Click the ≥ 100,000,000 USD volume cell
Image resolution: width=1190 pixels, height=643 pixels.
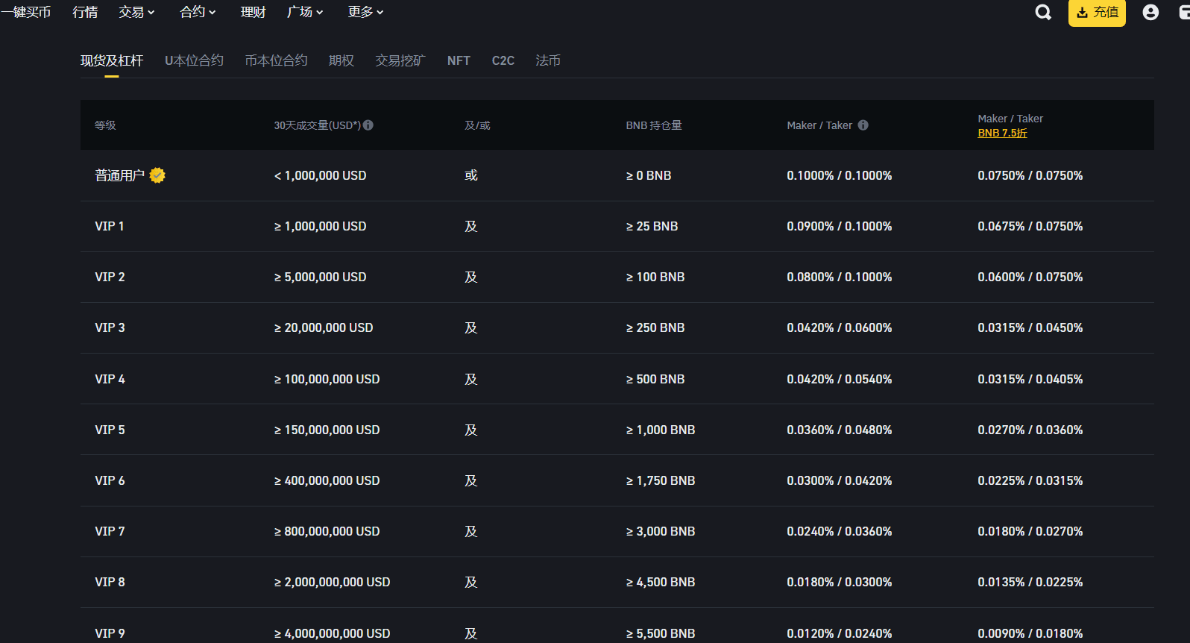point(327,379)
